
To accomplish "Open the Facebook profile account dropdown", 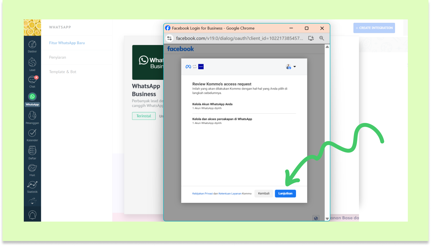I will (x=291, y=67).
